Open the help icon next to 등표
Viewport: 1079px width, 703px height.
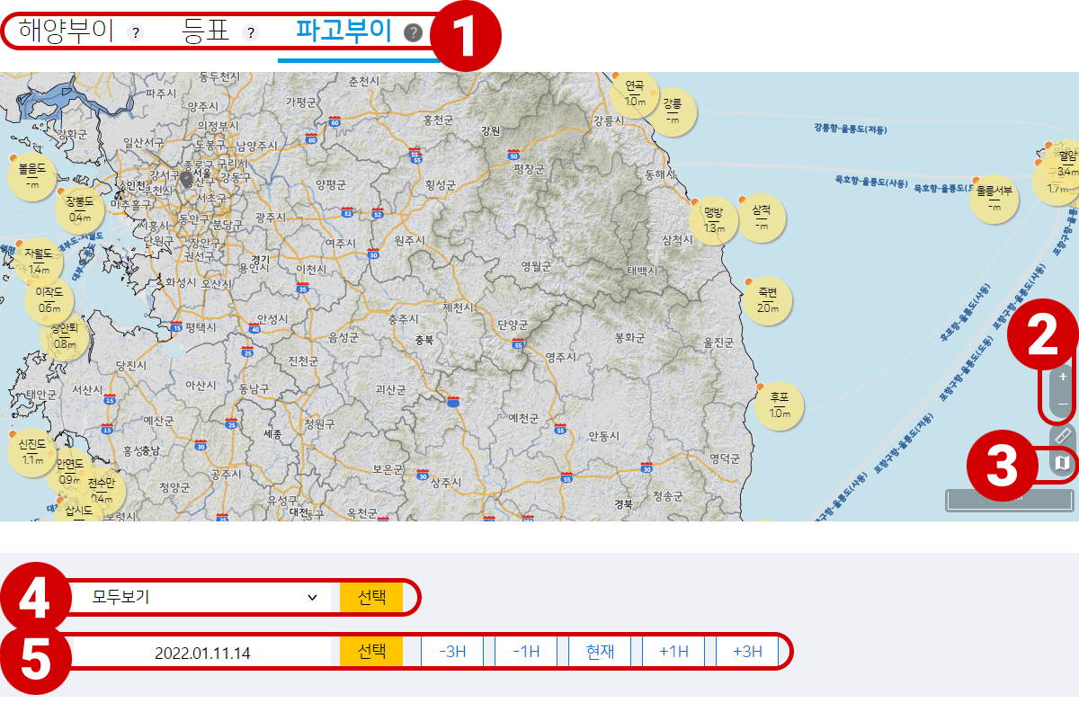tap(251, 32)
